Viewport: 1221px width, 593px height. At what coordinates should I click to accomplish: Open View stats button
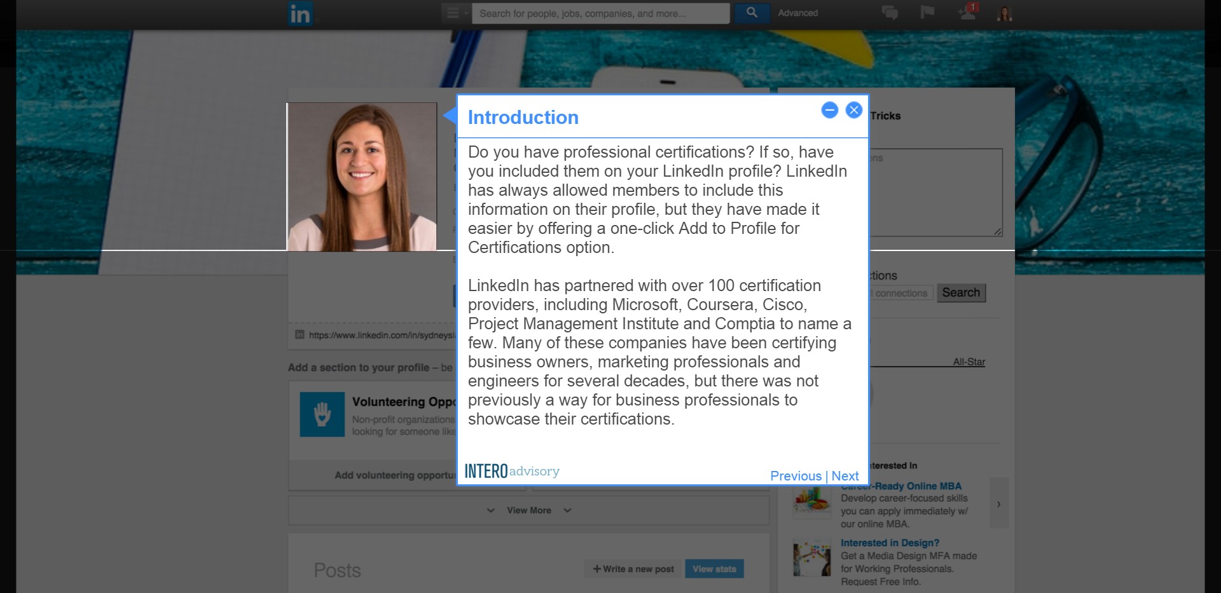(714, 569)
